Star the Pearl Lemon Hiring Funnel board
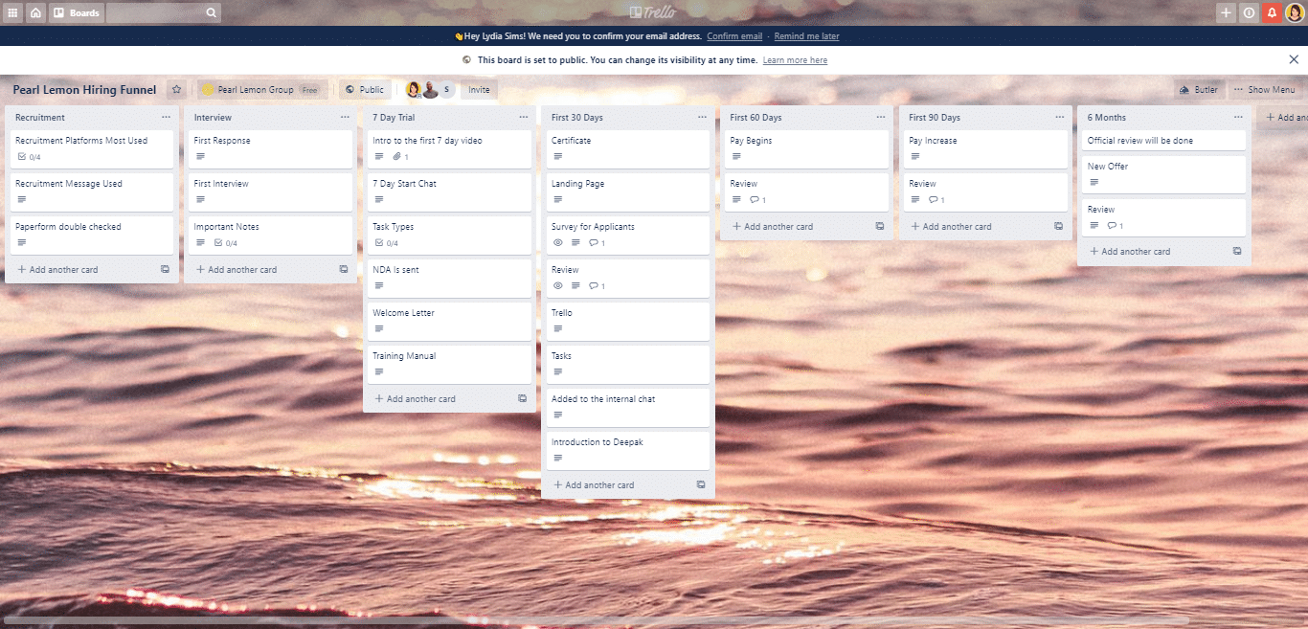Viewport: 1308px width, 629px height. (x=176, y=89)
